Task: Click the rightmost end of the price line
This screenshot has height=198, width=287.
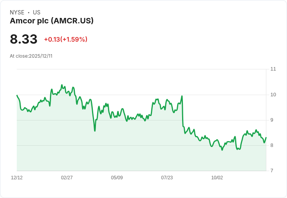Action: click(x=266, y=138)
